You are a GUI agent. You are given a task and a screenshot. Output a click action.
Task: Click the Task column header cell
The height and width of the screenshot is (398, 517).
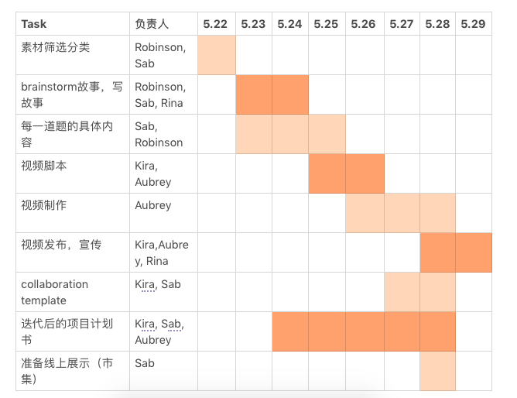coord(73,24)
